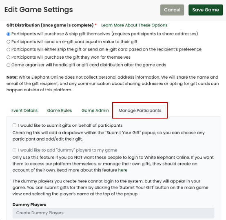Select purchase the gift they won option
This screenshot has width=226, height=220.
(x=8, y=57)
